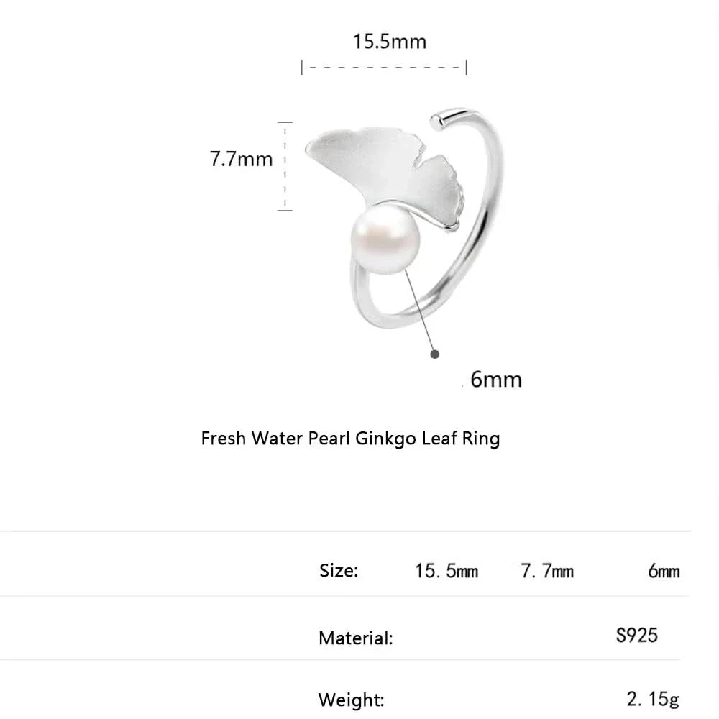Click the S925 material value

point(636,636)
